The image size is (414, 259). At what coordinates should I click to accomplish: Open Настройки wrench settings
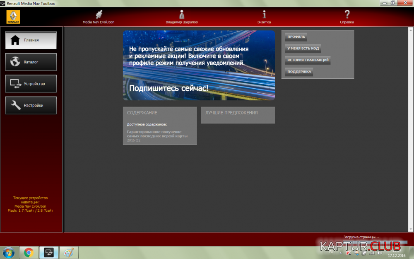pyautogui.click(x=31, y=105)
